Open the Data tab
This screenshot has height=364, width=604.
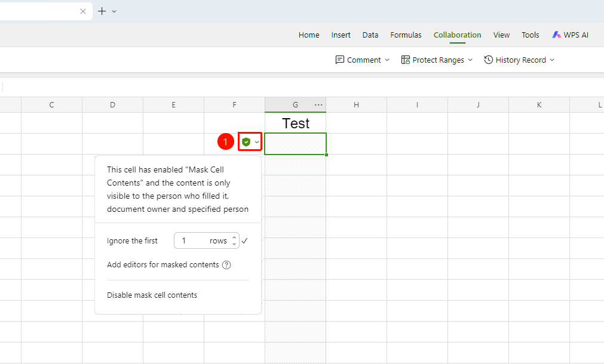point(370,35)
